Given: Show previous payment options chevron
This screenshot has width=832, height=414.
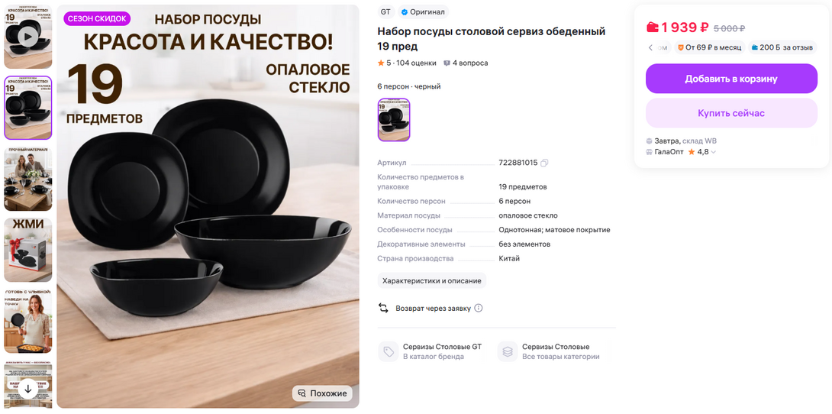Looking at the screenshot, I should point(650,48).
